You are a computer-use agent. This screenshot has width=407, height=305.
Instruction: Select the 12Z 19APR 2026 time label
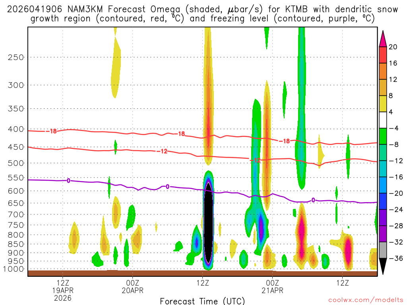coord(63,290)
